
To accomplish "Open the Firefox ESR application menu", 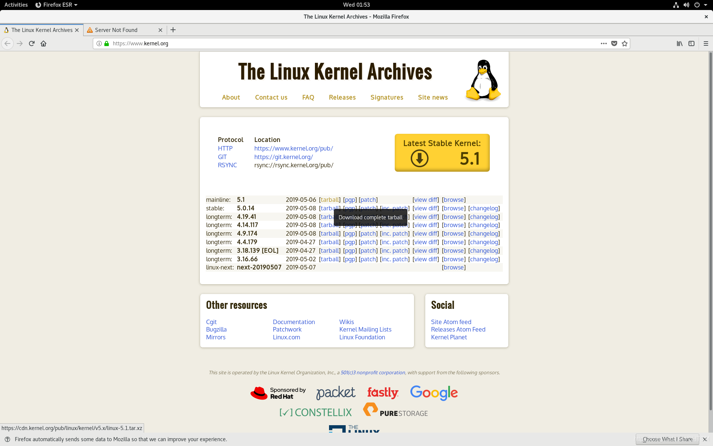I will (56, 5).
